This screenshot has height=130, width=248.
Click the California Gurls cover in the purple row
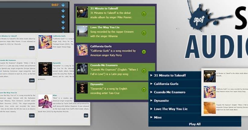pos(82,50)
